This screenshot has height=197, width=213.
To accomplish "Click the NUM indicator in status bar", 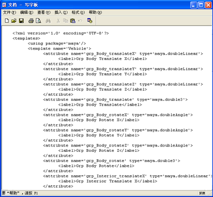I will pyautogui.click(x=202, y=193).
